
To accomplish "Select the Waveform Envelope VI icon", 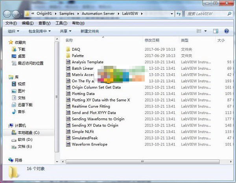I will [68, 144].
